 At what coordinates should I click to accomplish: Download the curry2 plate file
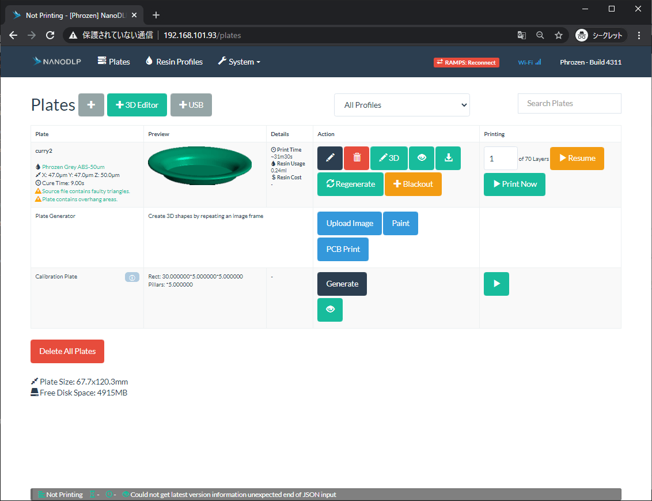point(448,158)
